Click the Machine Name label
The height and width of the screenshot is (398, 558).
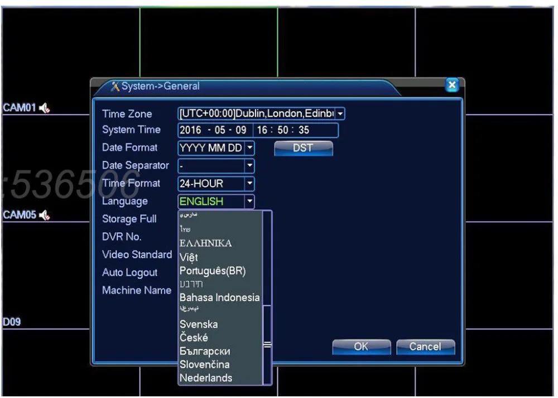coord(137,290)
